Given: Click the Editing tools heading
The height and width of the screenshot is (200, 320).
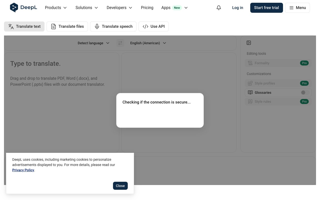Looking at the screenshot, I should pyautogui.click(x=256, y=53).
